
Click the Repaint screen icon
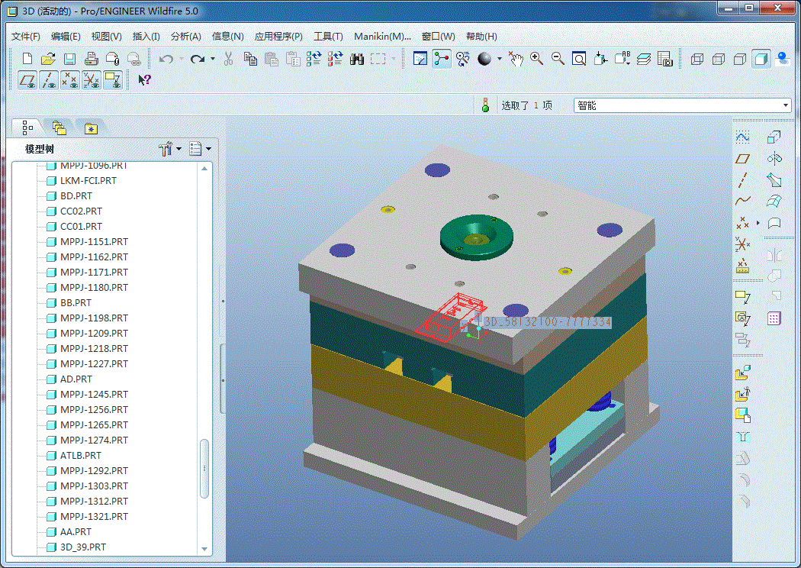point(420,59)
